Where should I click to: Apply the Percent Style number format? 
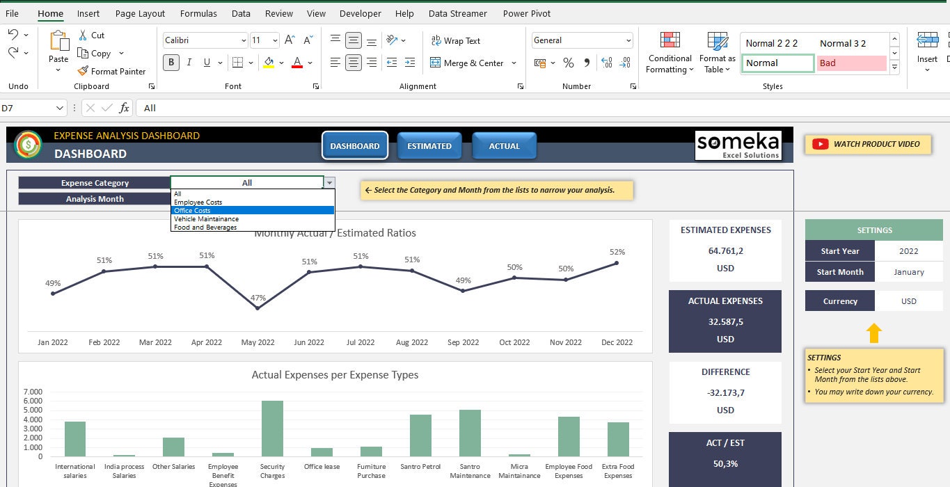[x=568, y=63]
